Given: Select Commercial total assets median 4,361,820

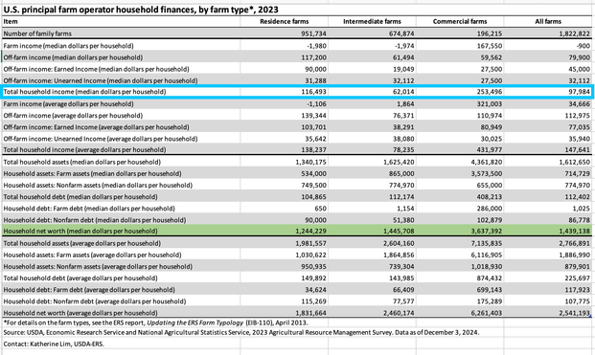Looking at the screenshot, I should coord(487,162).
